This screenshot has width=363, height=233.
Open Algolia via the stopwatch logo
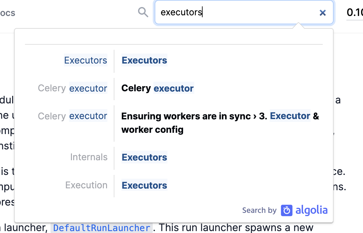(287, 210)
